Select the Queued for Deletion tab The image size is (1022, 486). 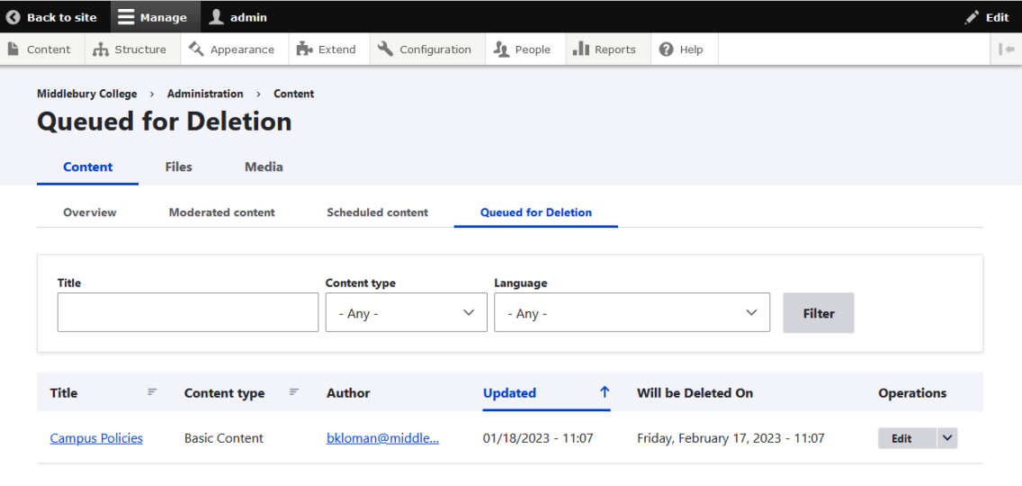(x=536, y=212)
